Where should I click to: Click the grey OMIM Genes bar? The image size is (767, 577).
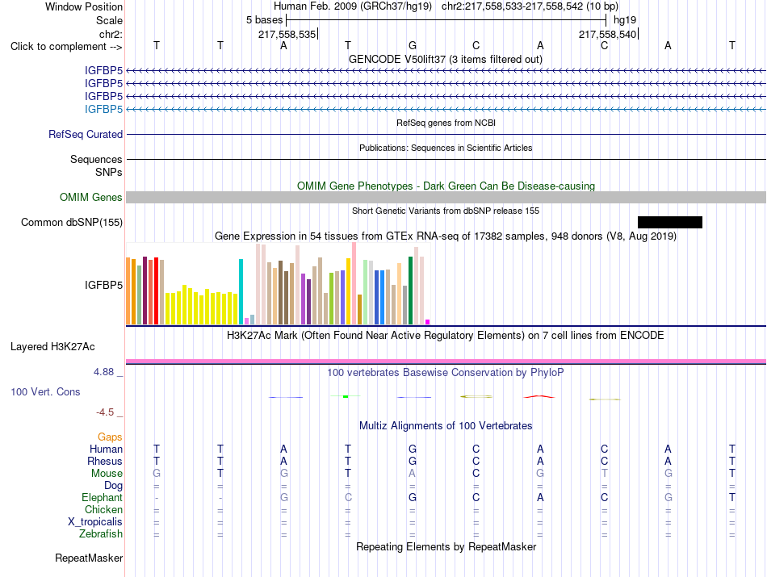tap(446, 197)
